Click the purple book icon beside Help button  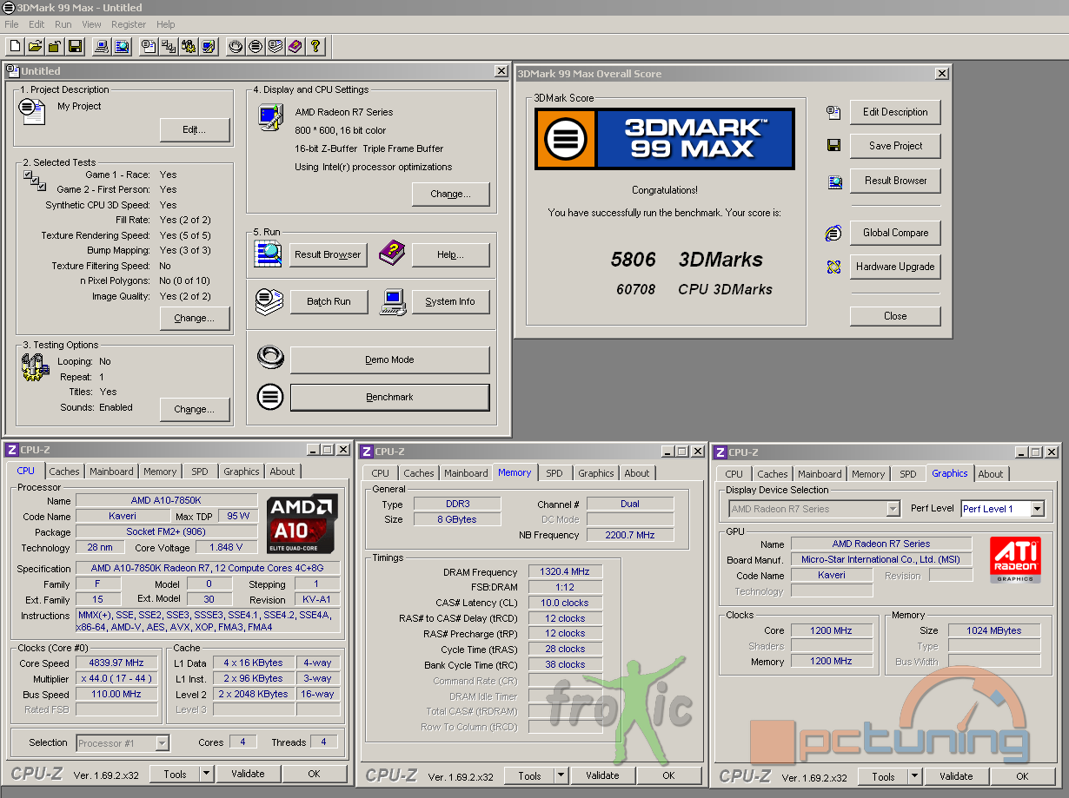392,253
